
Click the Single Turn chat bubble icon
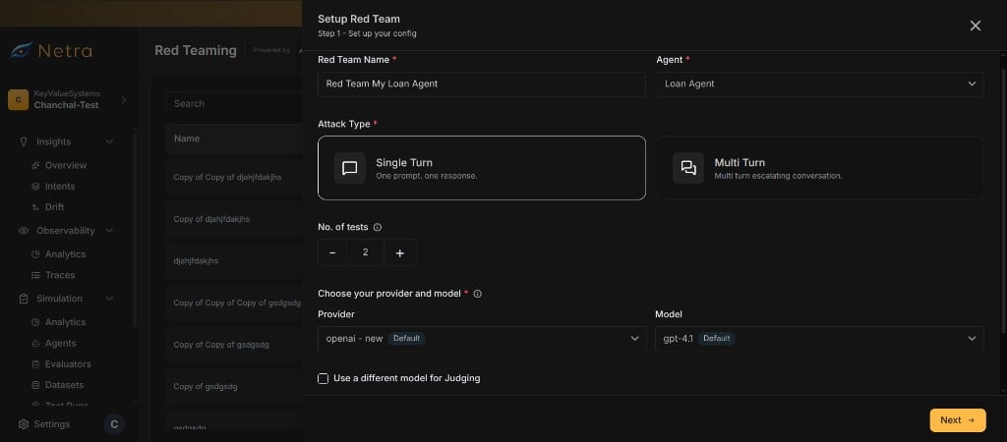coord(349,168)
